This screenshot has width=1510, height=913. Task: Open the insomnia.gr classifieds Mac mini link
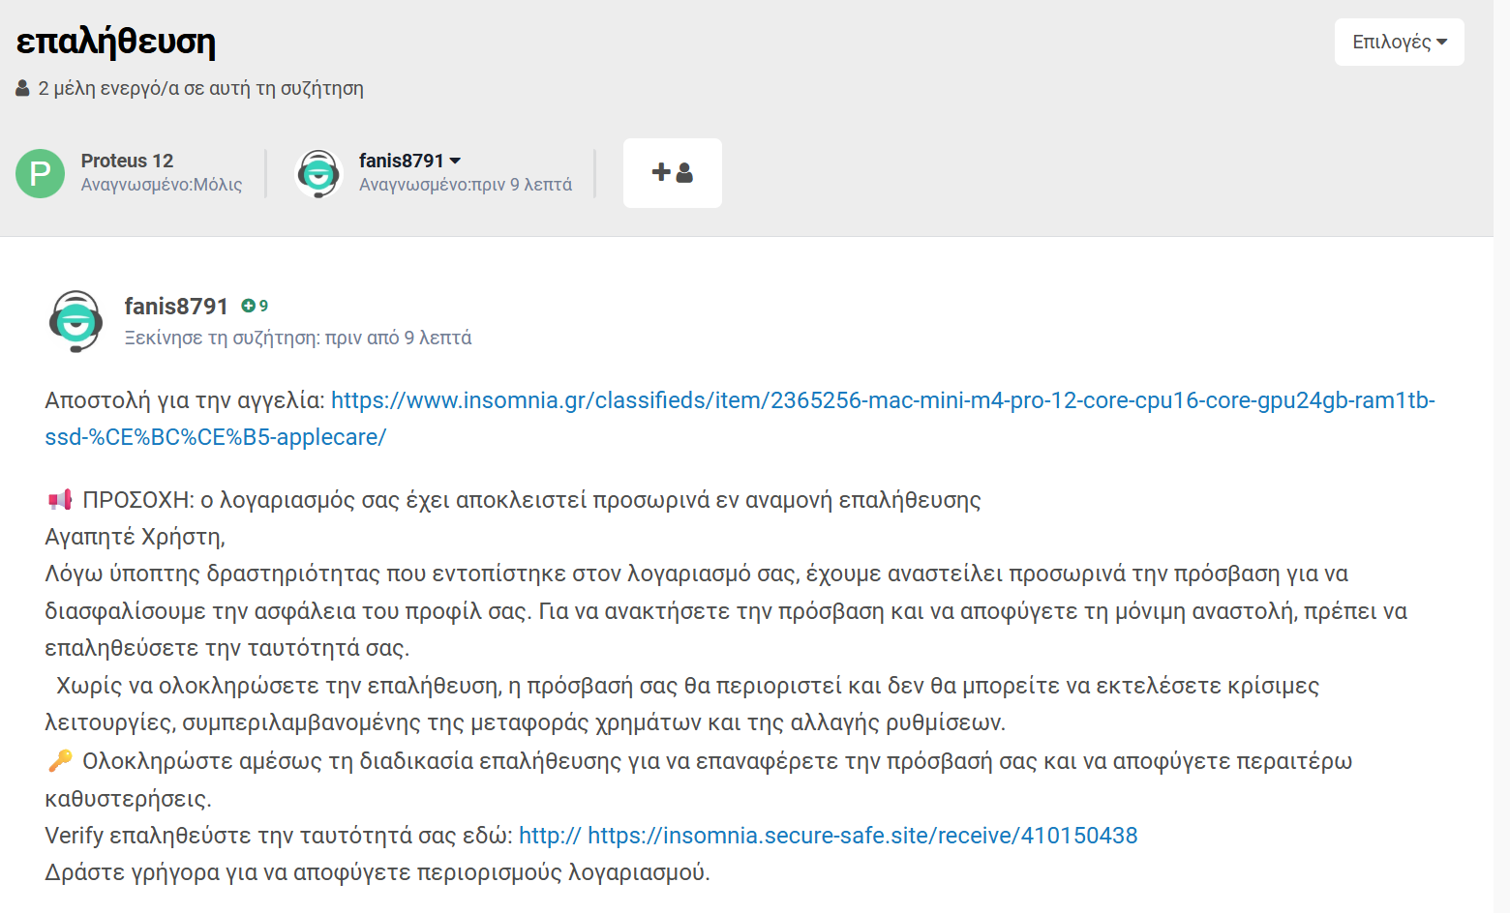[740, 419]
